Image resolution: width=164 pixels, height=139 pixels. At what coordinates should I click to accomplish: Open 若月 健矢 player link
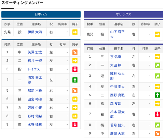118,125
